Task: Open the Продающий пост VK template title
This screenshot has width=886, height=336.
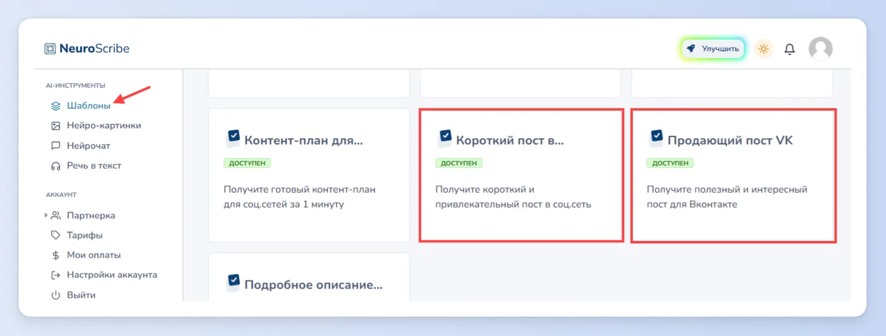Action: [730, 140]
